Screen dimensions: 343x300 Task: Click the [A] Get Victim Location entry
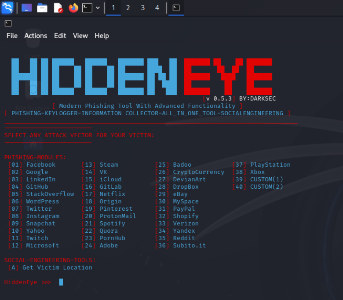click(50, 267)
